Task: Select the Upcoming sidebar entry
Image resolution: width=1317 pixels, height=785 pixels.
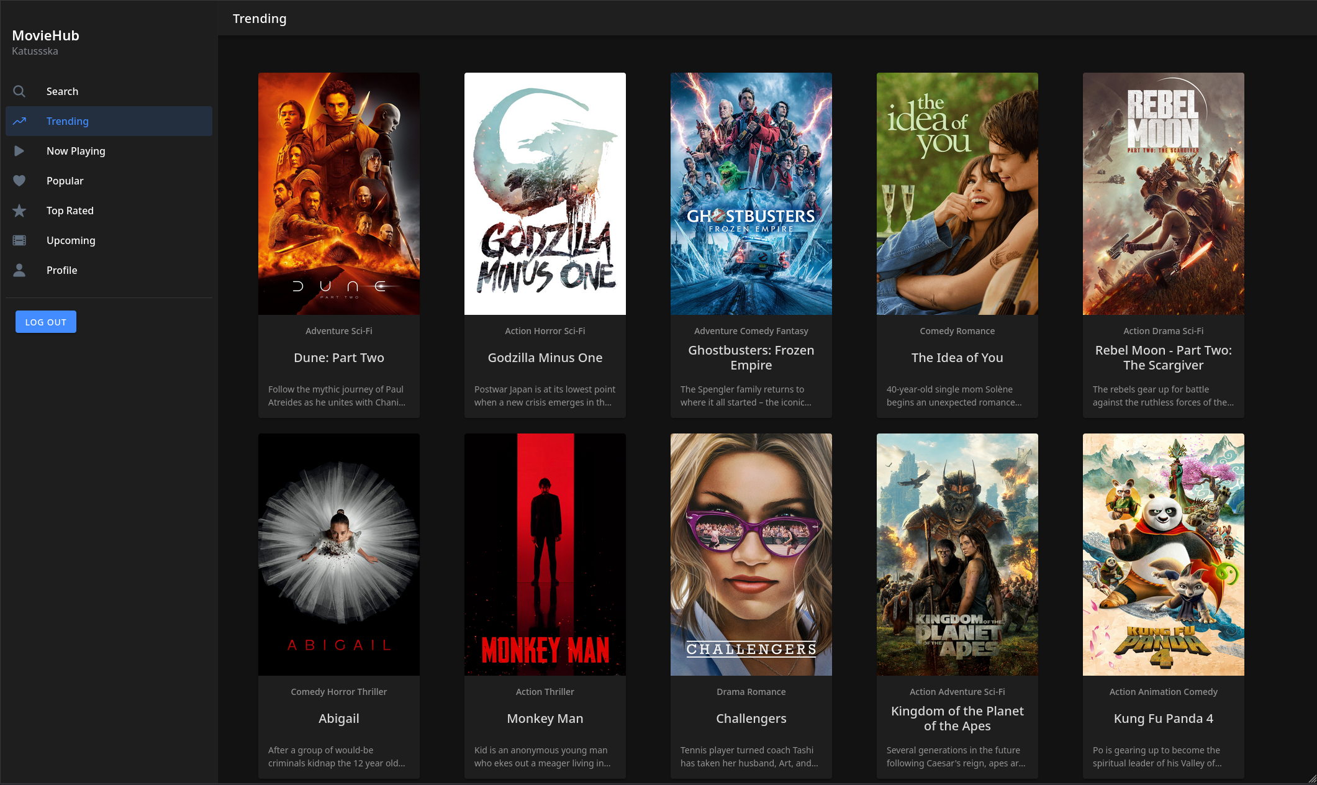Action: [71, 240]
